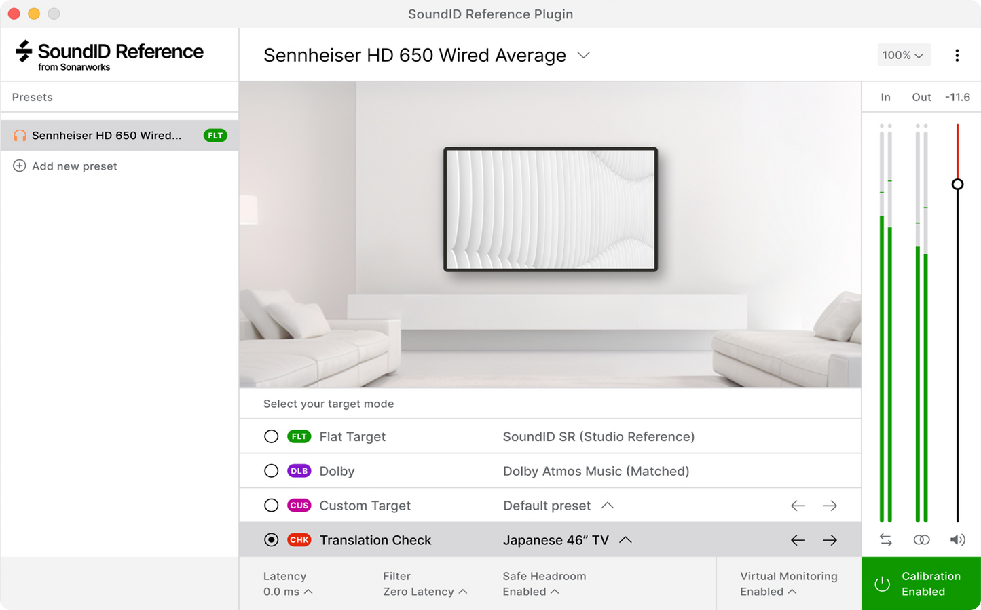
Task: Expand the Zero Latency filter options
Action: point(425,592)
